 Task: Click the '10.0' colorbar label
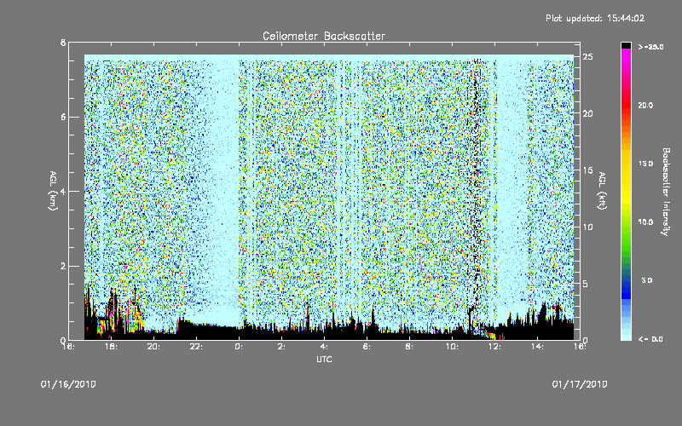(x=645, y=222)
